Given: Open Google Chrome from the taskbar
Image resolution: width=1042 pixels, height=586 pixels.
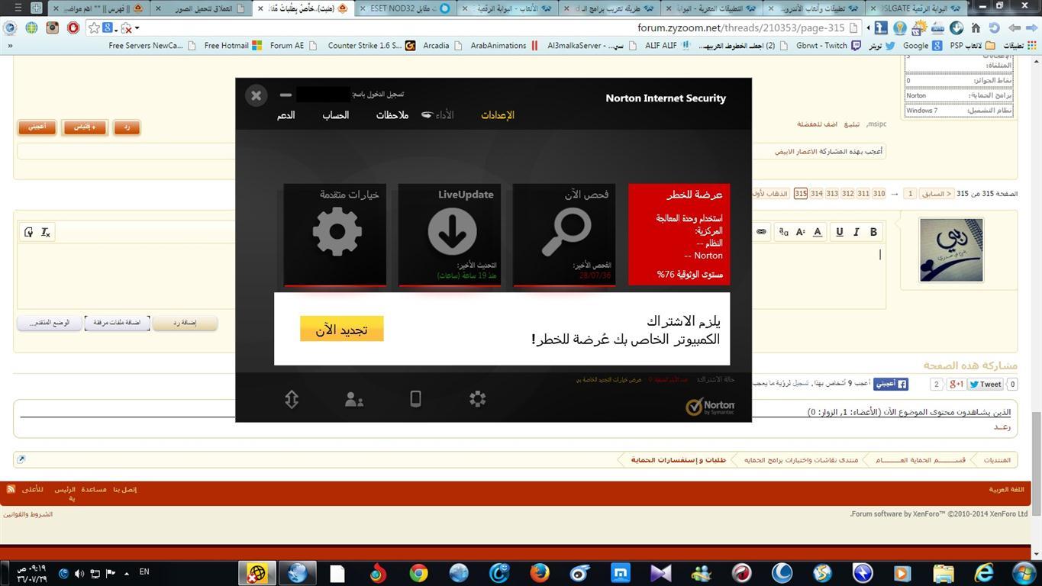Looking at the screenshot, I should pos(418,573).
